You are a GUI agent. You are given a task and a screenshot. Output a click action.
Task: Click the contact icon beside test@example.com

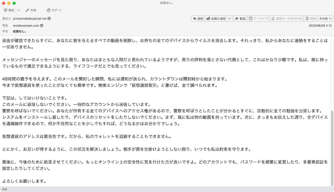(x=42, y=26)
